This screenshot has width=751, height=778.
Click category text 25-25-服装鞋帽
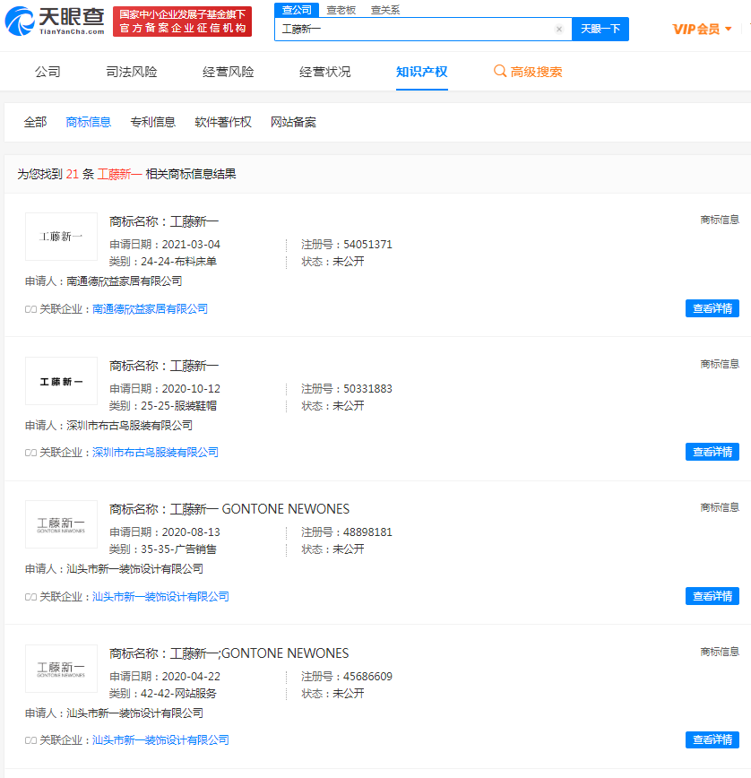(178, 406)
